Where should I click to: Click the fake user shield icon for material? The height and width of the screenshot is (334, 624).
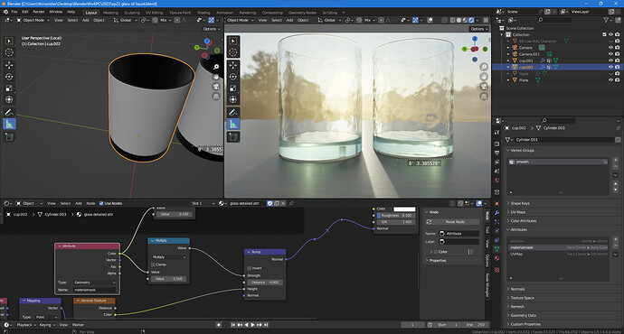coord(269,203)
